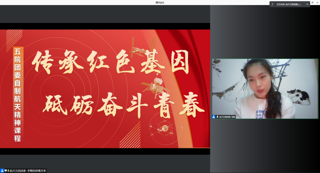Close the 腾讯会议 window

[x=317, y=3]
